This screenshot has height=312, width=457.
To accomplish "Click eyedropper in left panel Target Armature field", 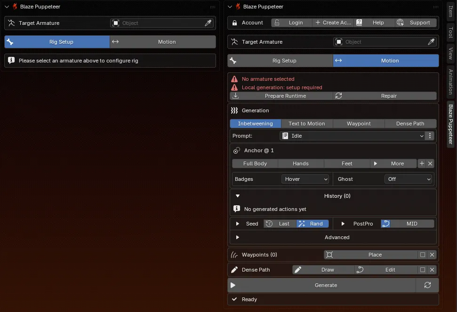I will tap(208, 23).
